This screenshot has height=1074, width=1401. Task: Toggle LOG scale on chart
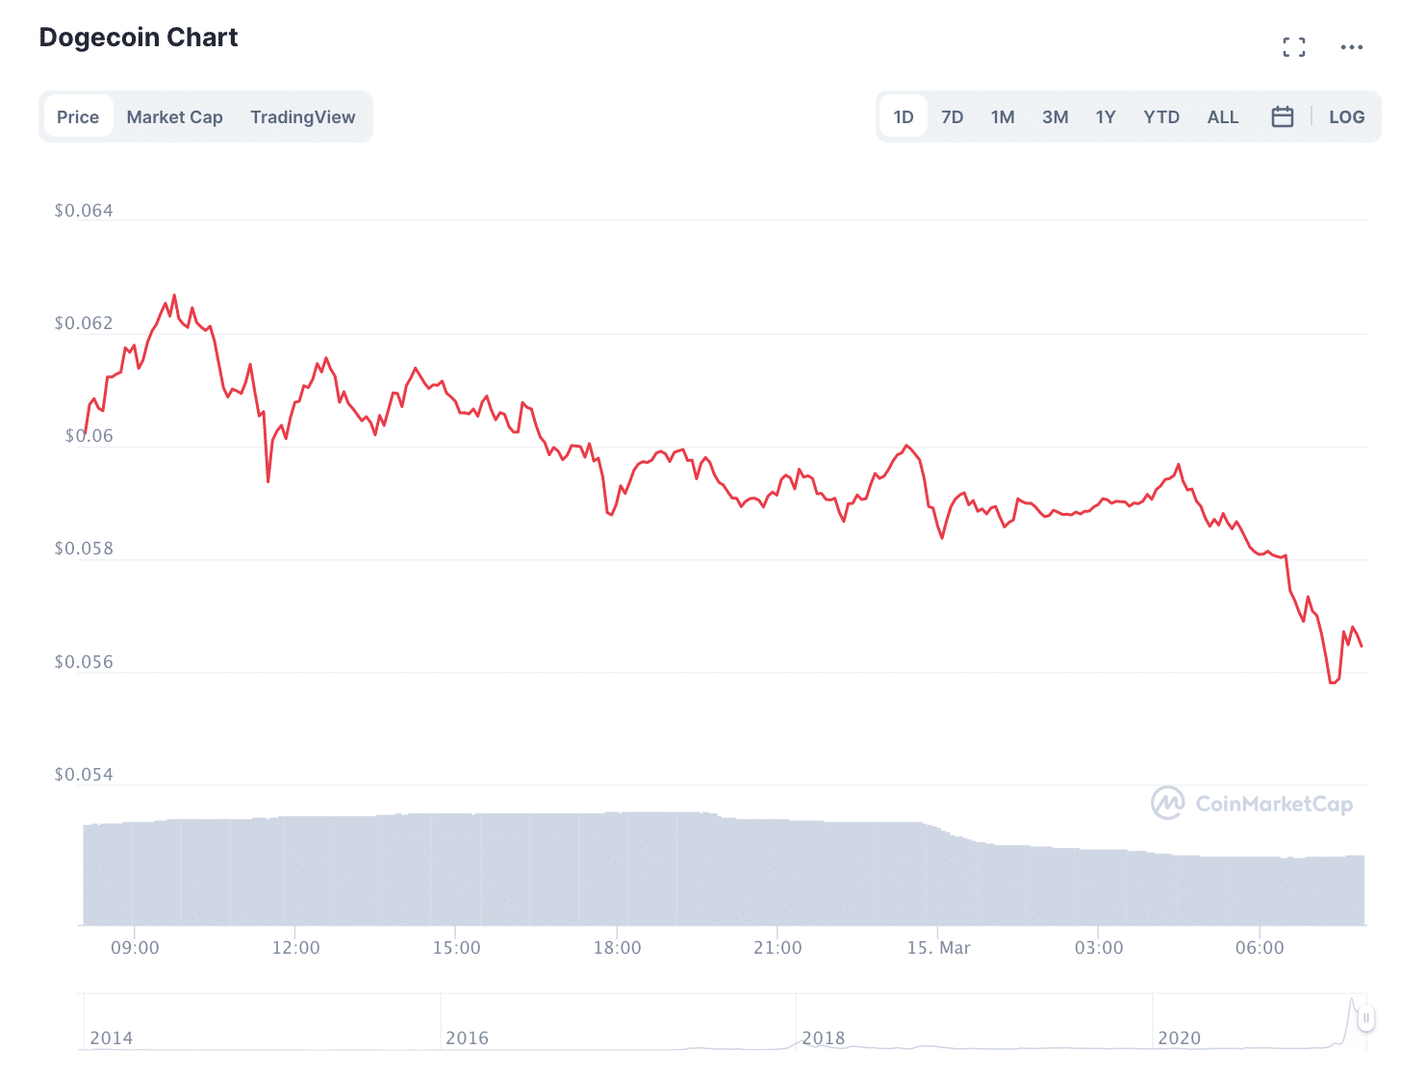point(1346,116)
